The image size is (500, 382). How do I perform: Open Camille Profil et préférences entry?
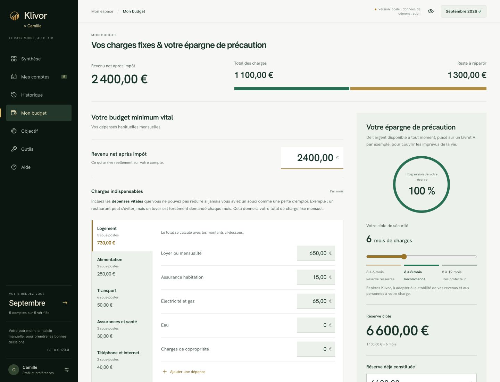(x=39, y=370)
